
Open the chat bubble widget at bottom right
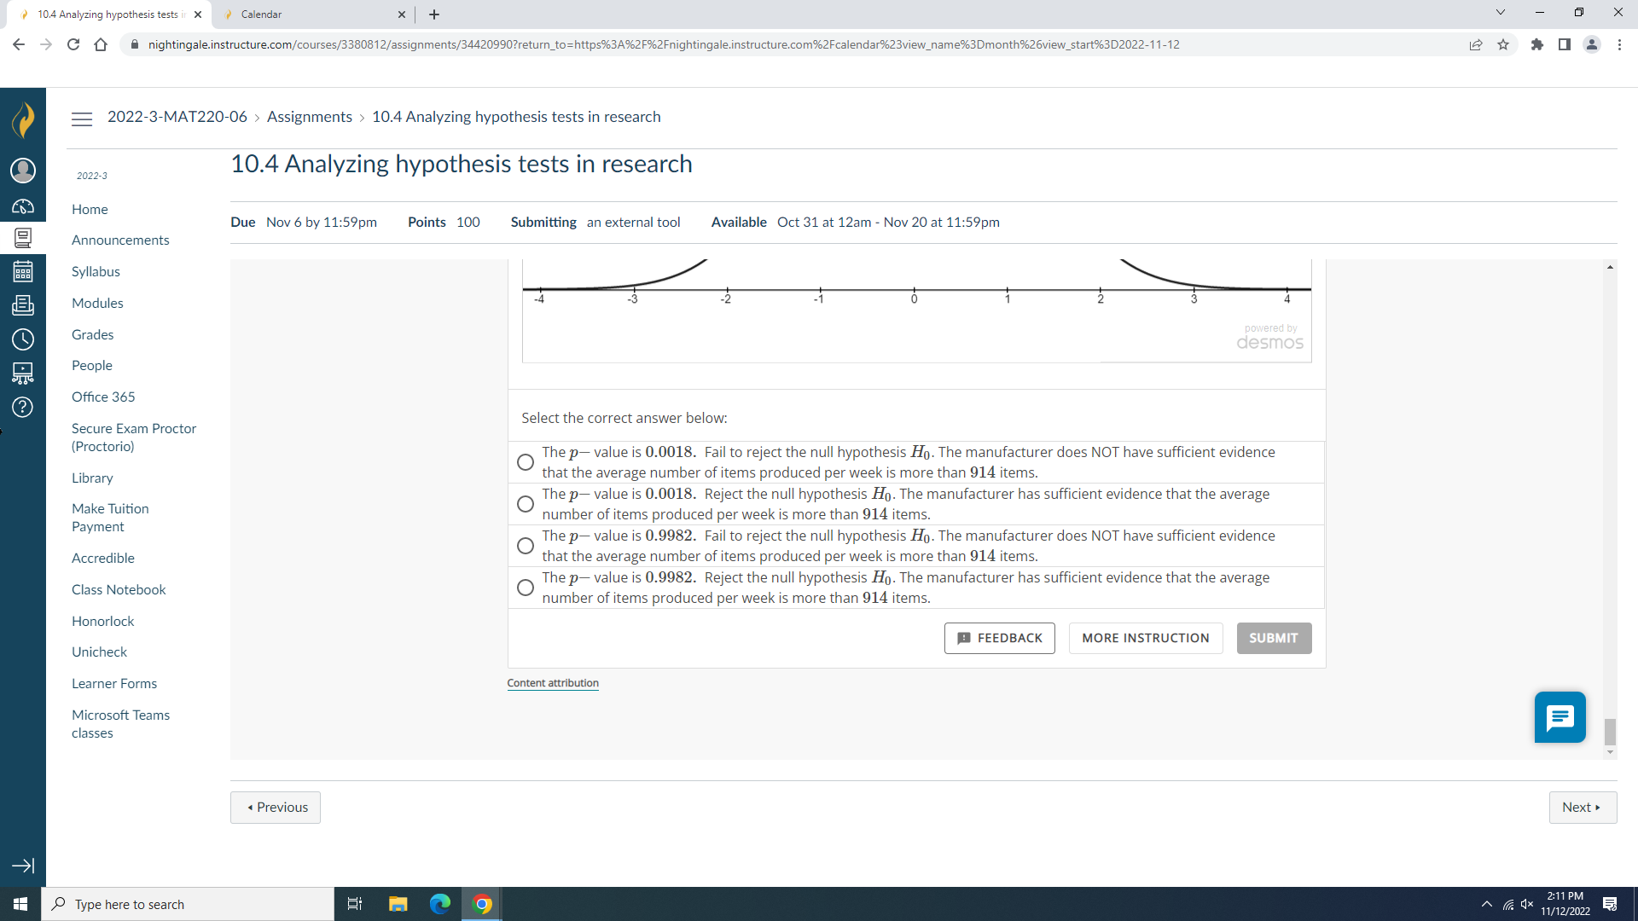pos(1560,717)
